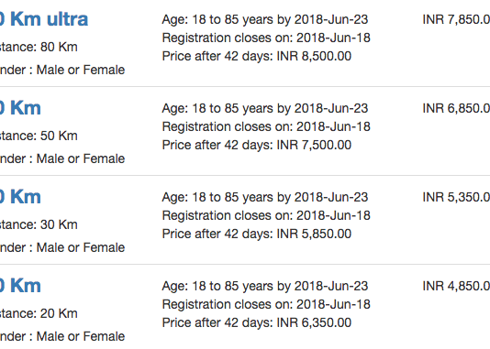Click the 'Male or Female' gender text under Distance: 30 Km
This screenshot has width=490, height=349.
tap(81, 247)
